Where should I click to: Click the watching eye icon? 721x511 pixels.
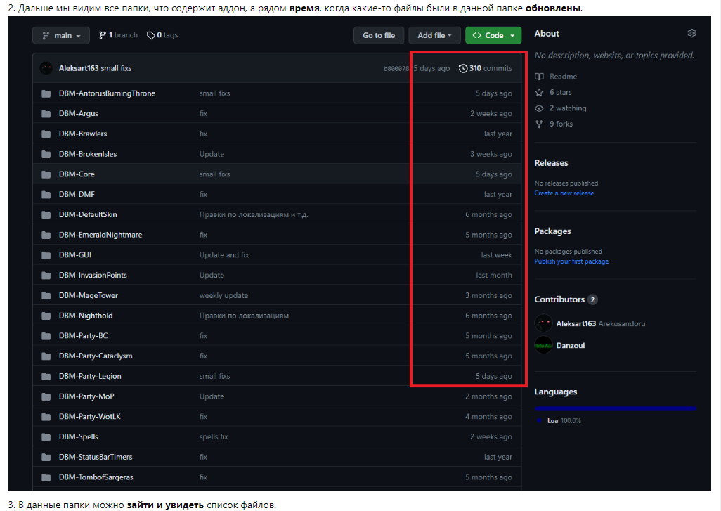click(x=539, y=108)
